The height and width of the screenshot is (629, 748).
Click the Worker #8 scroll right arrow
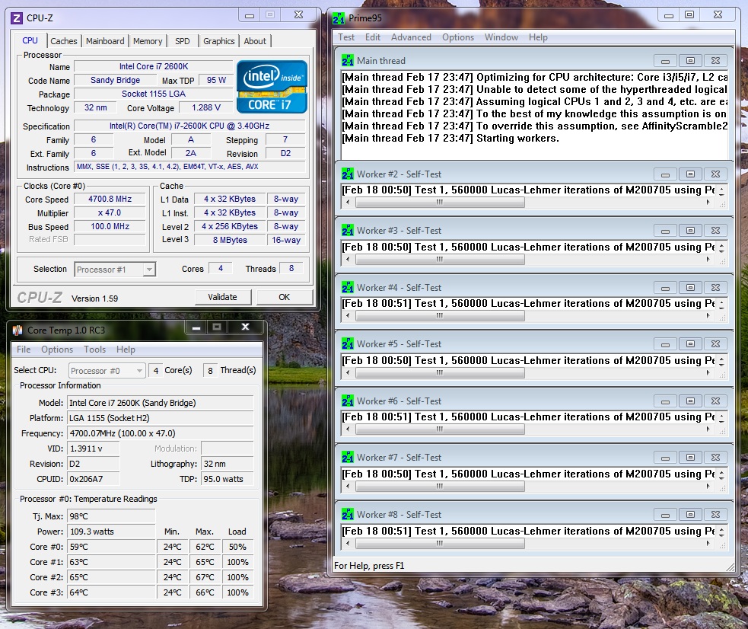(x=708, y=543)
